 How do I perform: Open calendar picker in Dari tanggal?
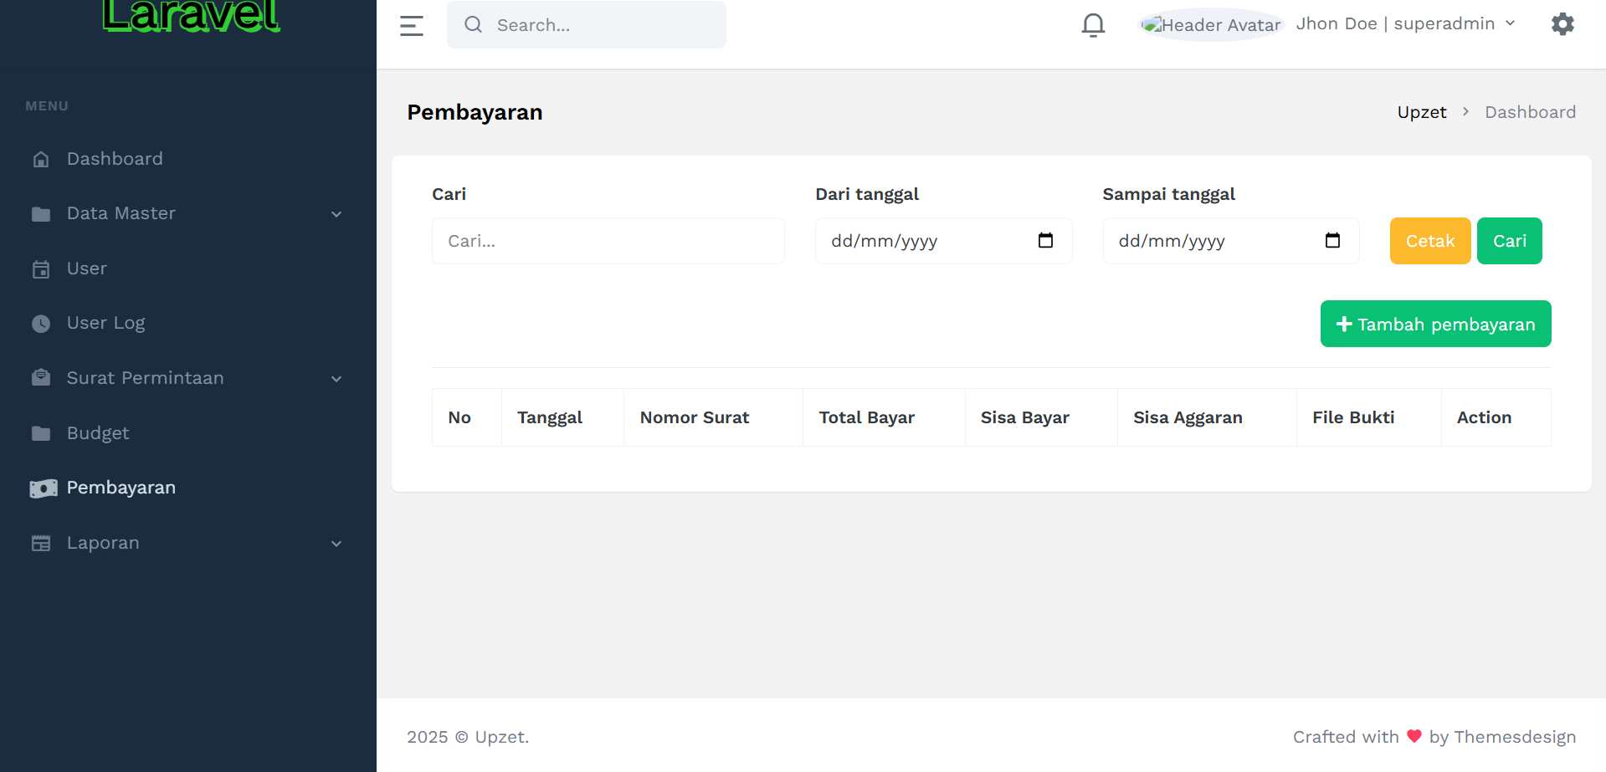1045,241
